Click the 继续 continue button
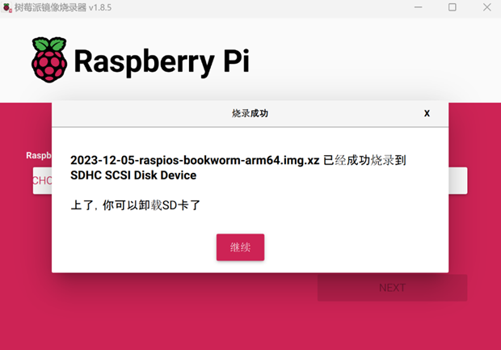The image size is (501, 350). 240,247
